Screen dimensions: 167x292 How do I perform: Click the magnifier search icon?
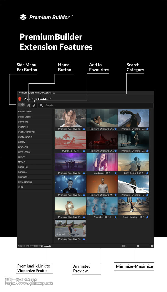41,105
